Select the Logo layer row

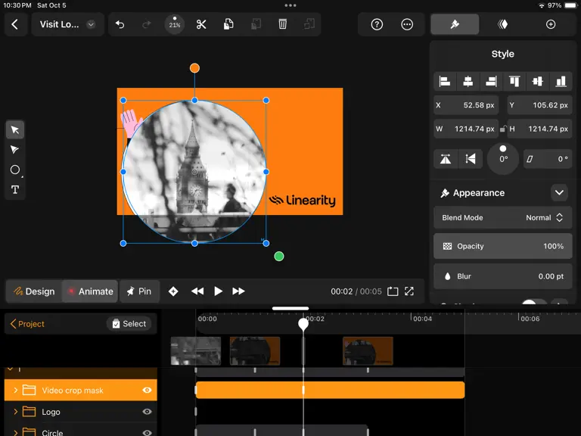point(81,412)
